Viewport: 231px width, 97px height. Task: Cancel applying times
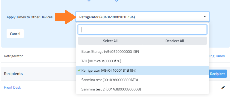point(15,34)
